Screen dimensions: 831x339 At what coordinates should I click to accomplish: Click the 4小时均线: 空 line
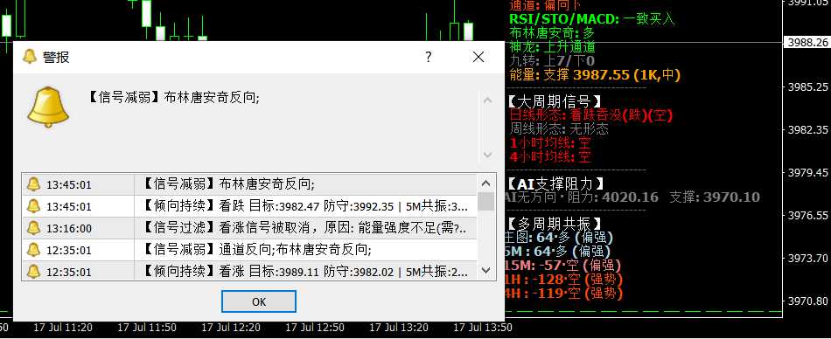(x=549, y=156)
